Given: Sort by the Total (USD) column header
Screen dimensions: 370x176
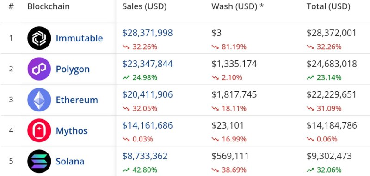Looking at the screenshot, I should click(x=328, y=6).
